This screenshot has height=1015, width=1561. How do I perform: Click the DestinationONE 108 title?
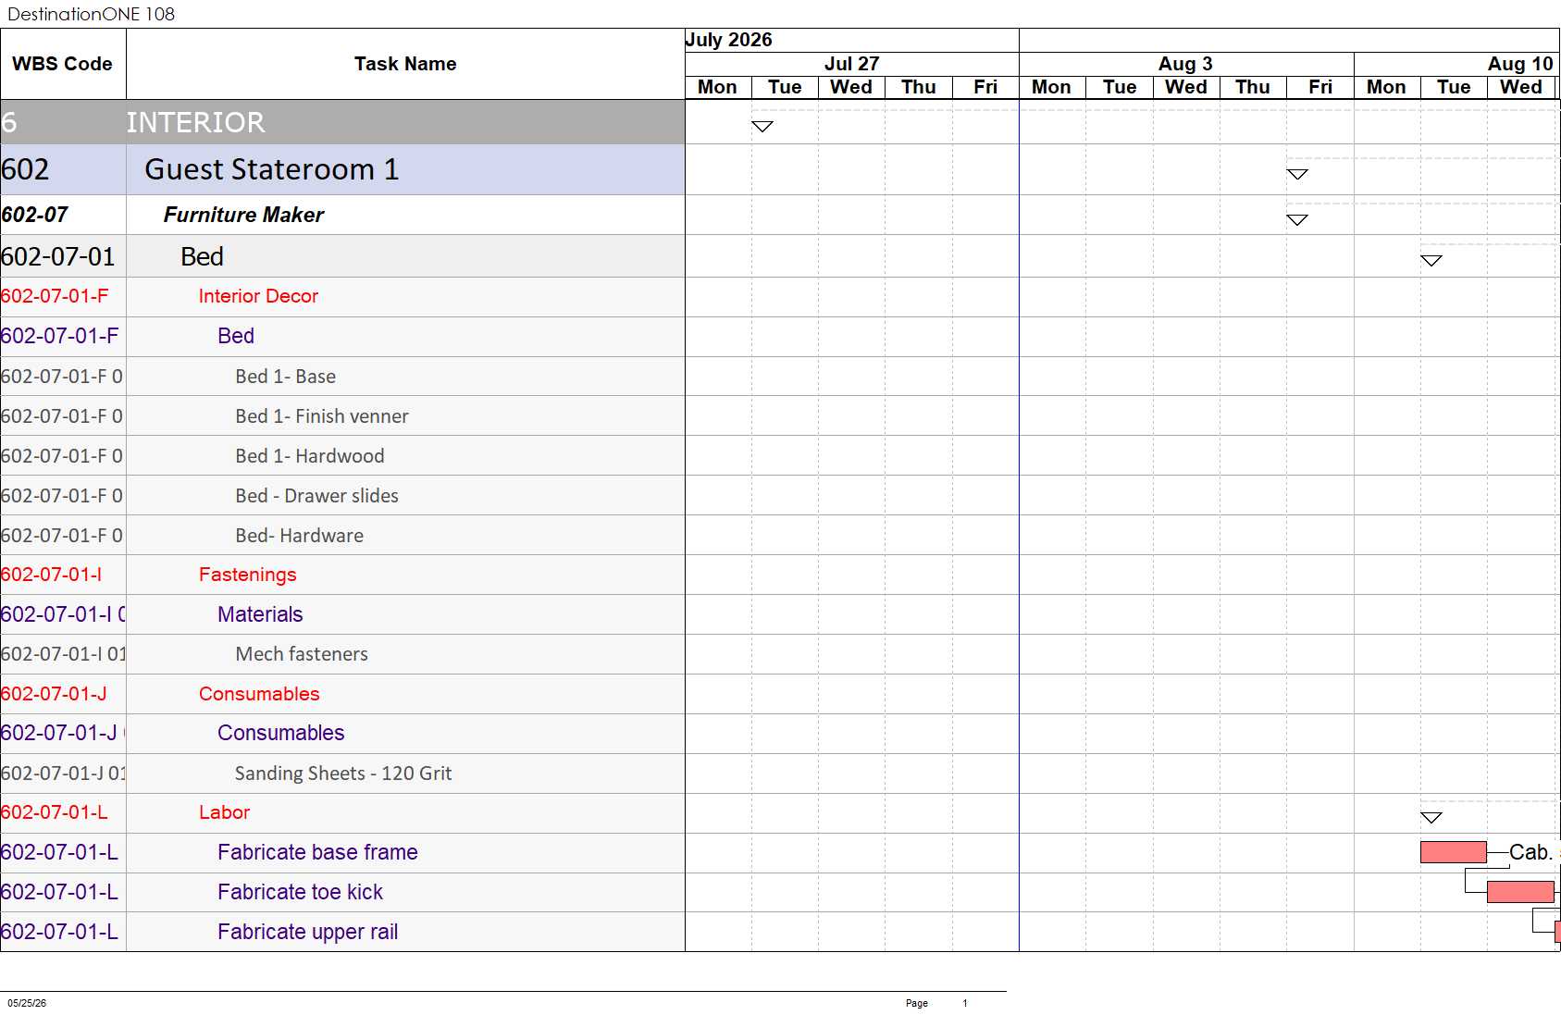[x=91, y=14]
